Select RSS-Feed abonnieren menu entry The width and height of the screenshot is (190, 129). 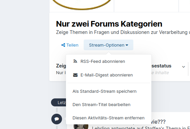click(109, 62)
